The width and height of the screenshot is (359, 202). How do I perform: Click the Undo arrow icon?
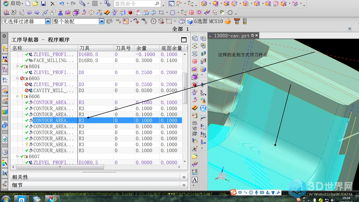62,4
